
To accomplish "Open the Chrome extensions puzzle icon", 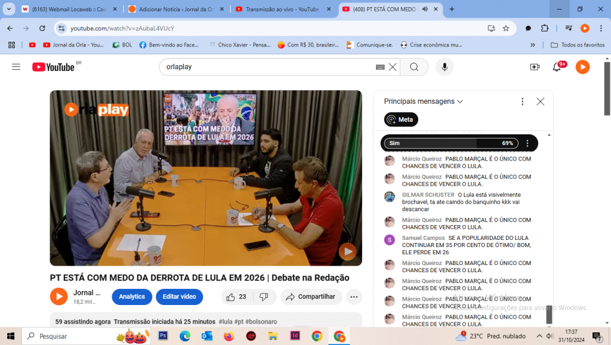I will (544, 29).
